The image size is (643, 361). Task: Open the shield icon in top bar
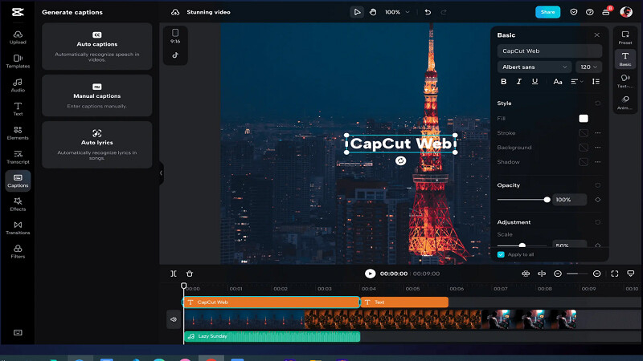[x=574, y=12]
